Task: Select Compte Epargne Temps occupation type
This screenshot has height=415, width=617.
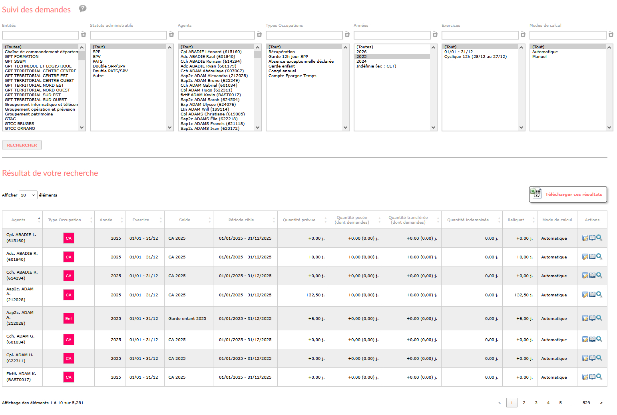Action: (x=305, y=75)
